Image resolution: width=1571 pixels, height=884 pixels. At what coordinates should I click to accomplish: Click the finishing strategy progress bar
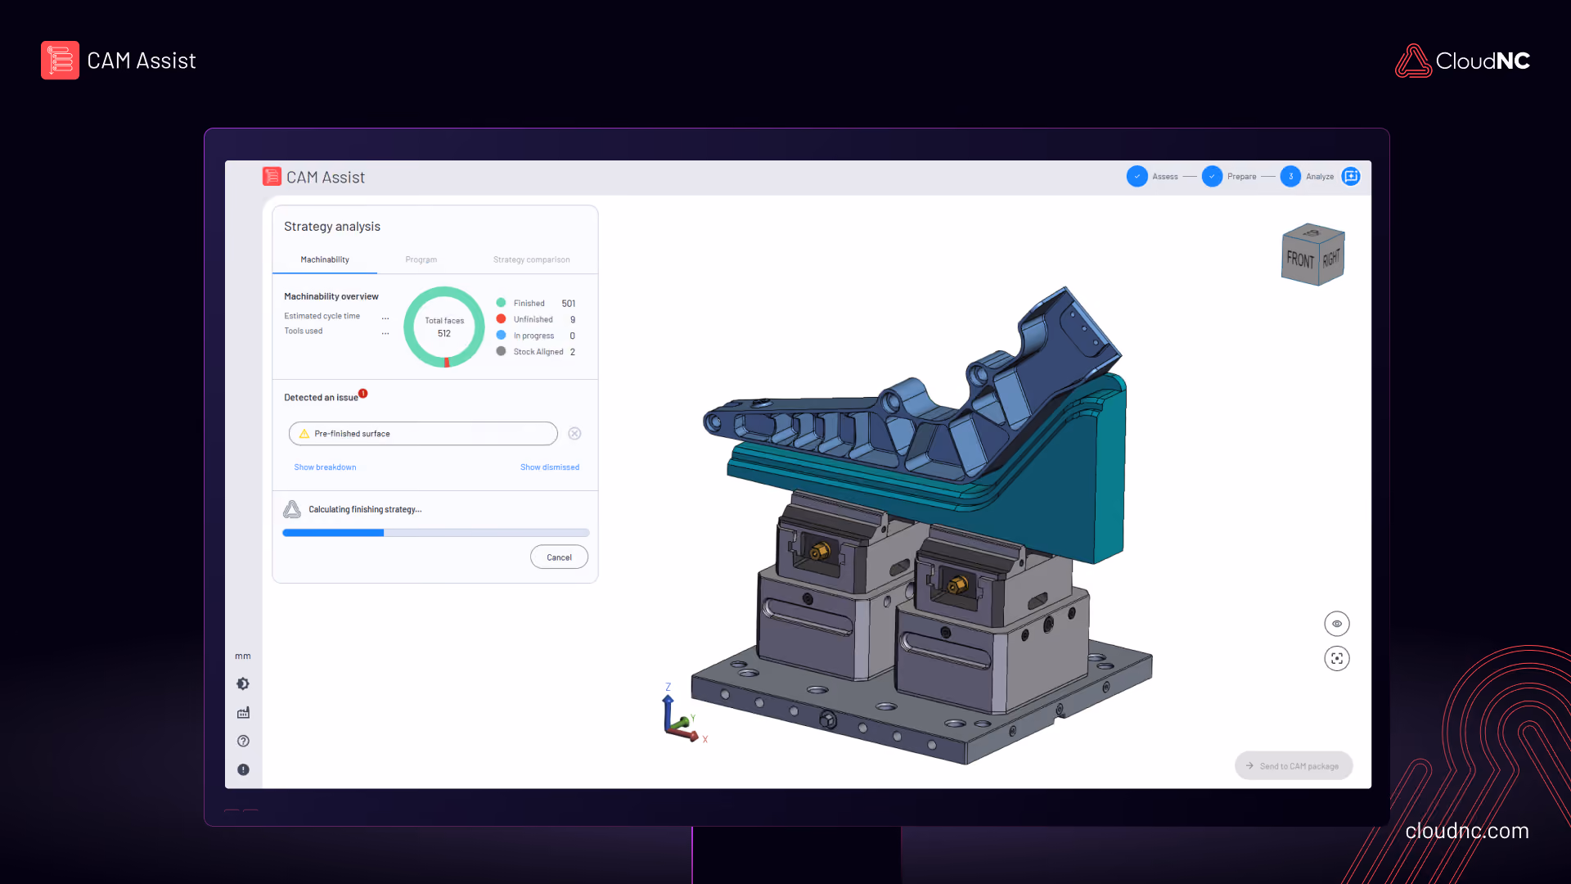click(x=436, y=533)
